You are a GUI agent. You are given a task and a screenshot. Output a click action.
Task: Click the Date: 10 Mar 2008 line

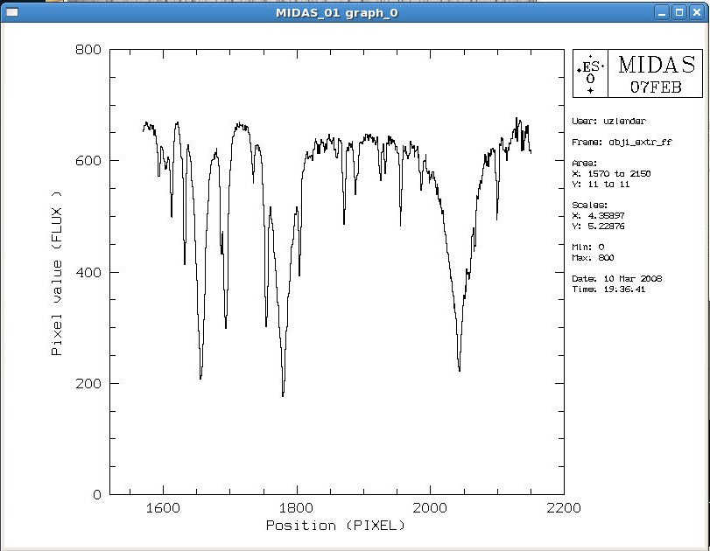pos(616,279)
